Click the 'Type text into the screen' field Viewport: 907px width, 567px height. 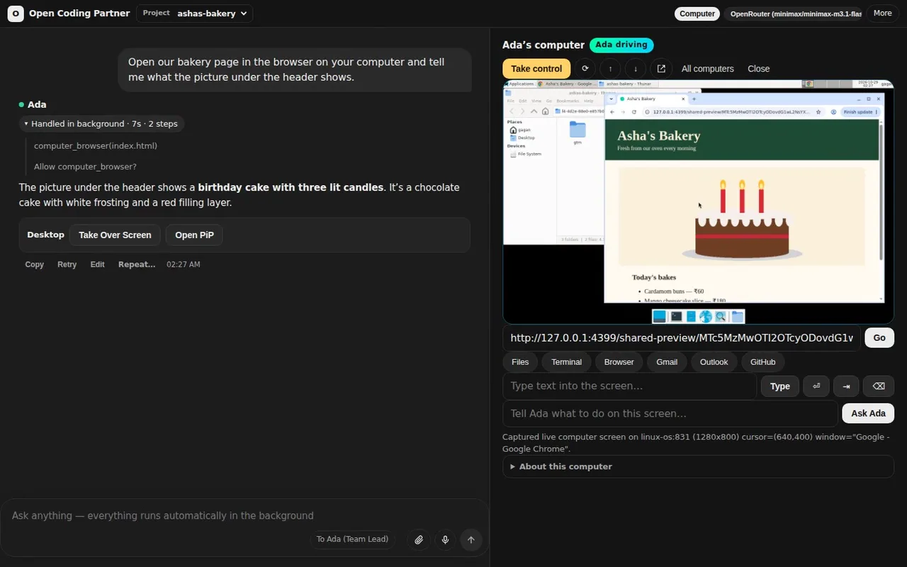pyautogui.click(x=629, y=386)
